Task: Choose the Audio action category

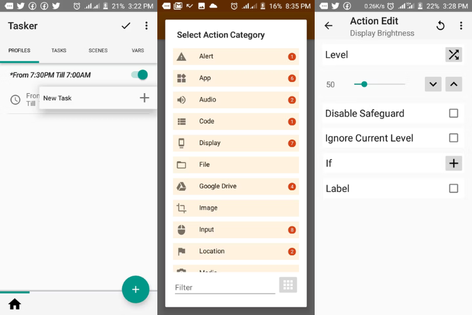Action: point(236,100)
